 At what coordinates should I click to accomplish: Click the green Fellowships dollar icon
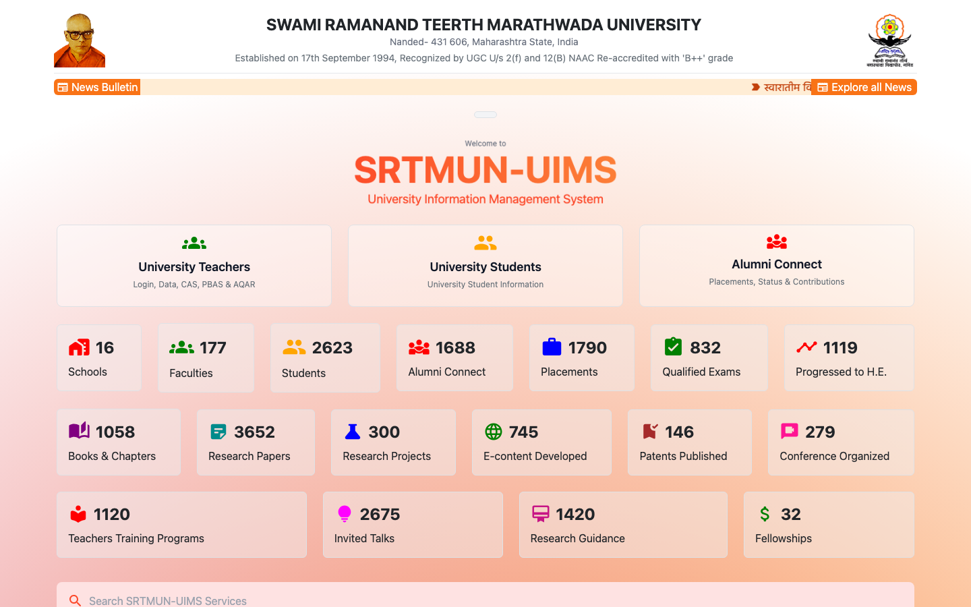point(765,514)
